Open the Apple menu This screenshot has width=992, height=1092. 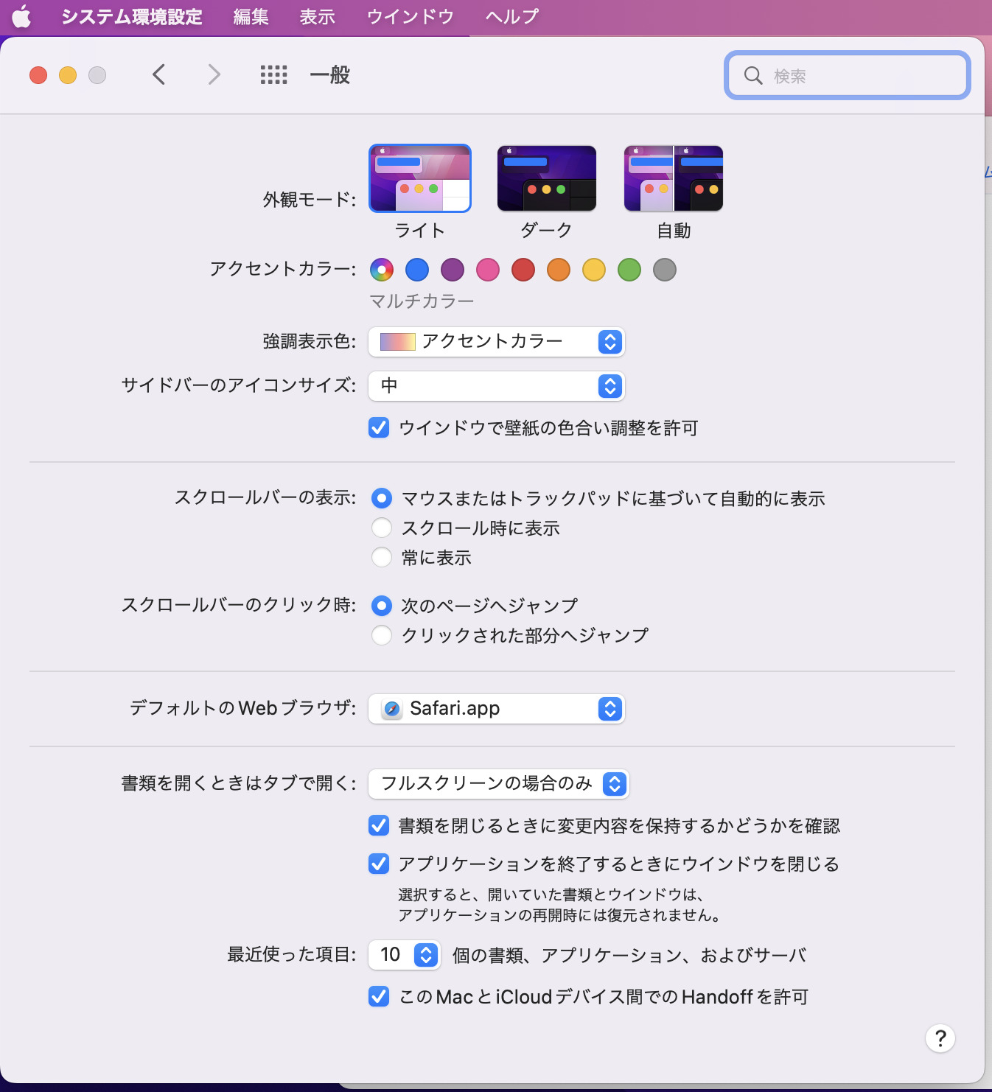pyautogui.click(x=21, y=16)
